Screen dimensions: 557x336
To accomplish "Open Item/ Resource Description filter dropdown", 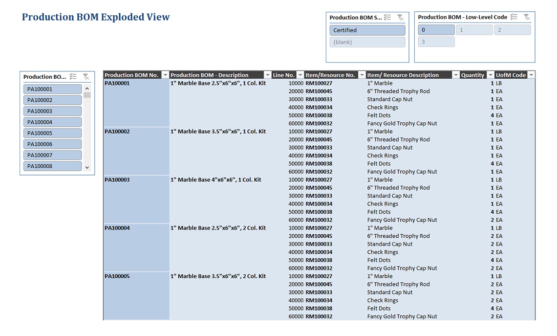I will (455, 75).
